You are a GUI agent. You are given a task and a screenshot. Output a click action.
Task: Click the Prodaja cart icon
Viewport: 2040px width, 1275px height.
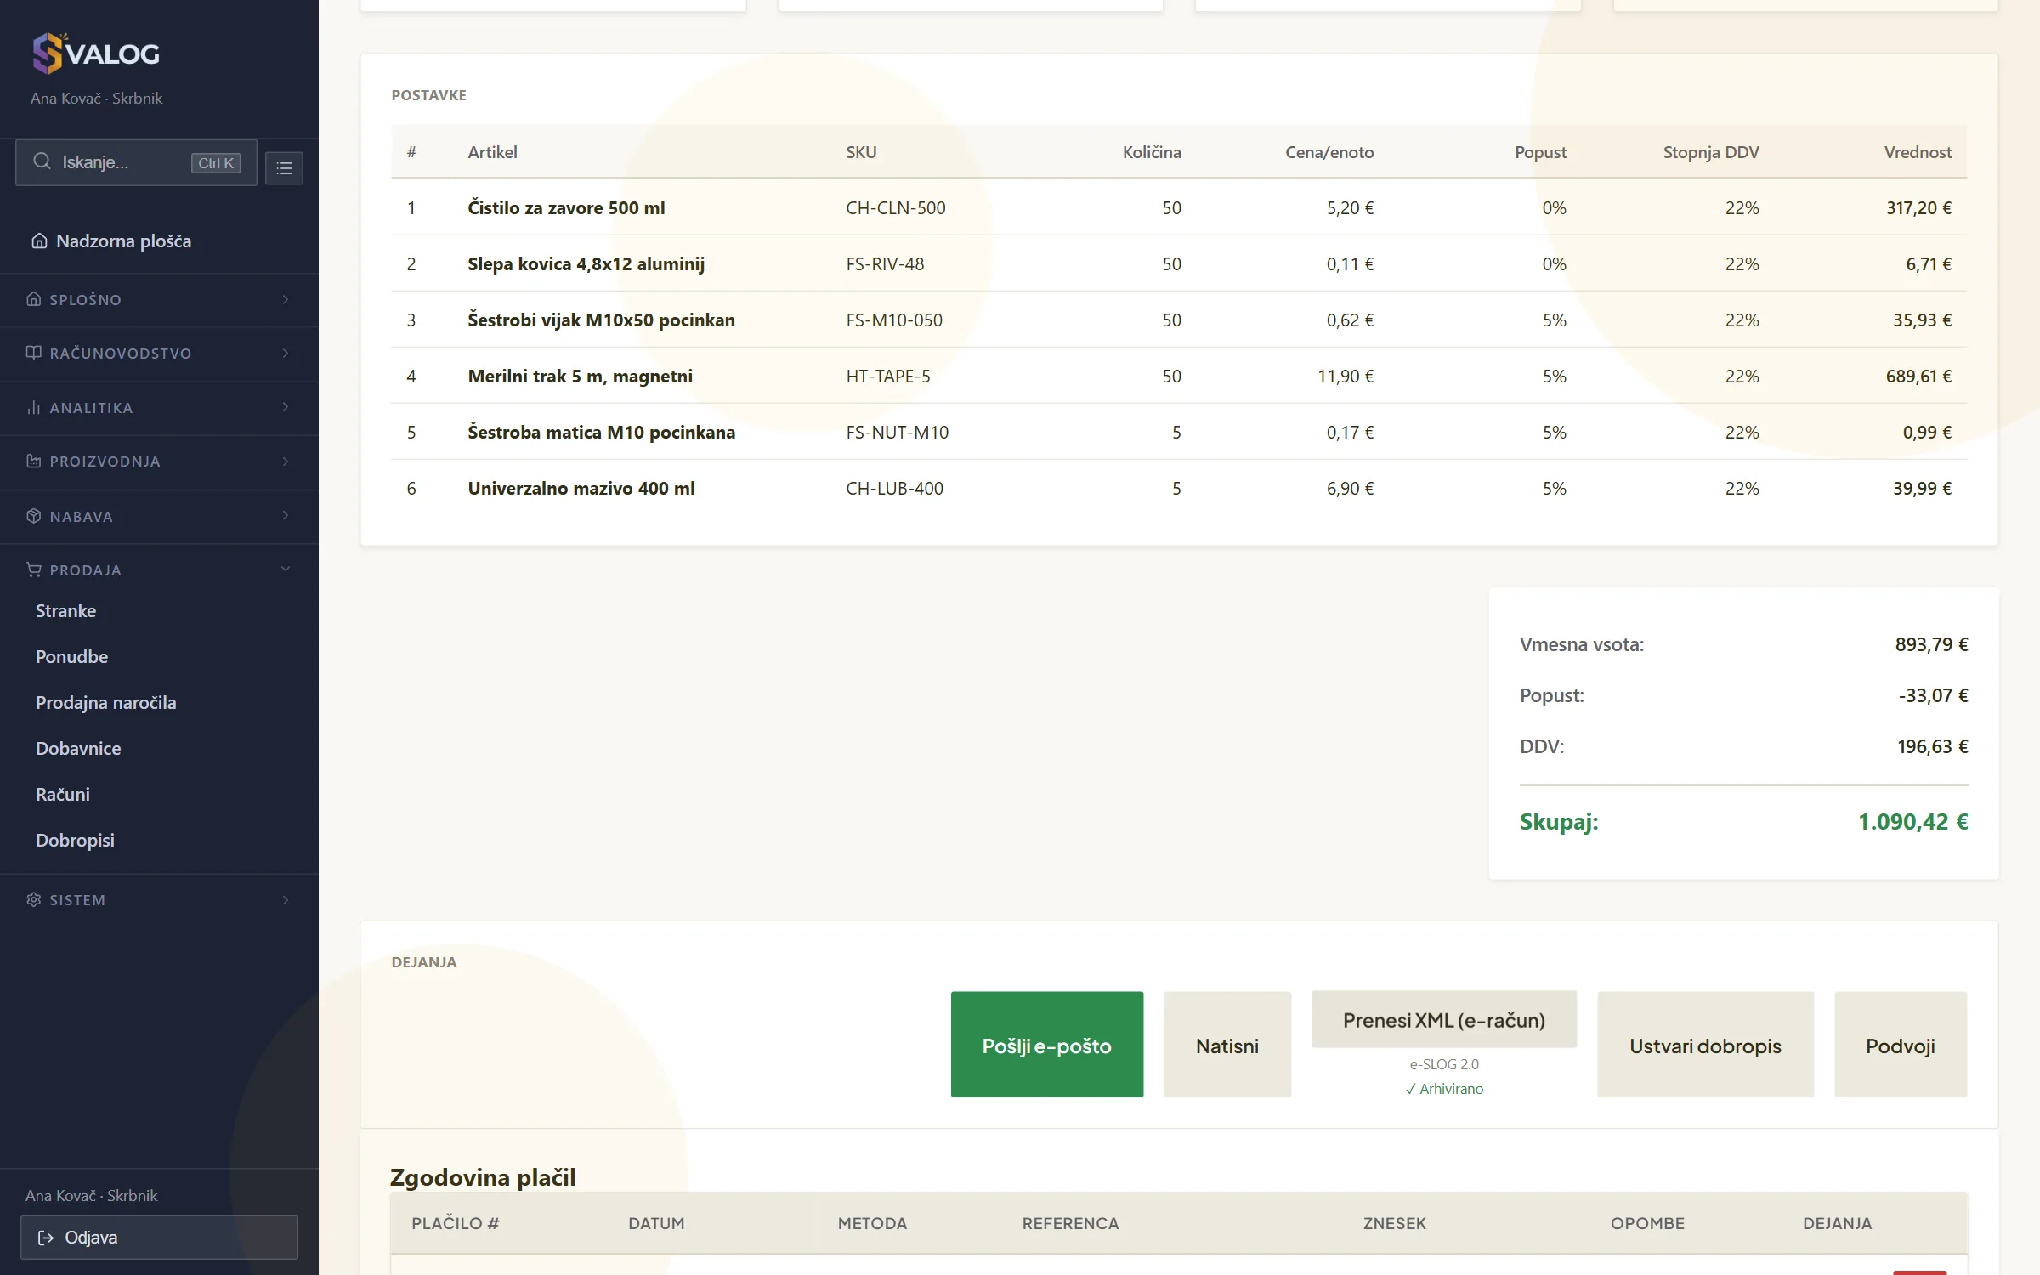pos(34,569)
